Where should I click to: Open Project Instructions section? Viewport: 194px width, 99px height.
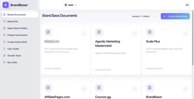(x=17, y=35)
